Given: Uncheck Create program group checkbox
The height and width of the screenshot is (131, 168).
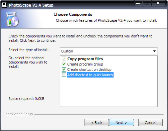Looking at the screenshot, I should pos(64,64).
